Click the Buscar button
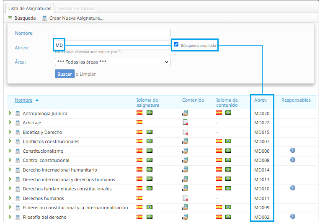Image resolution: width=320 pixels, height=223 pixels. click(x=65, y=74)
